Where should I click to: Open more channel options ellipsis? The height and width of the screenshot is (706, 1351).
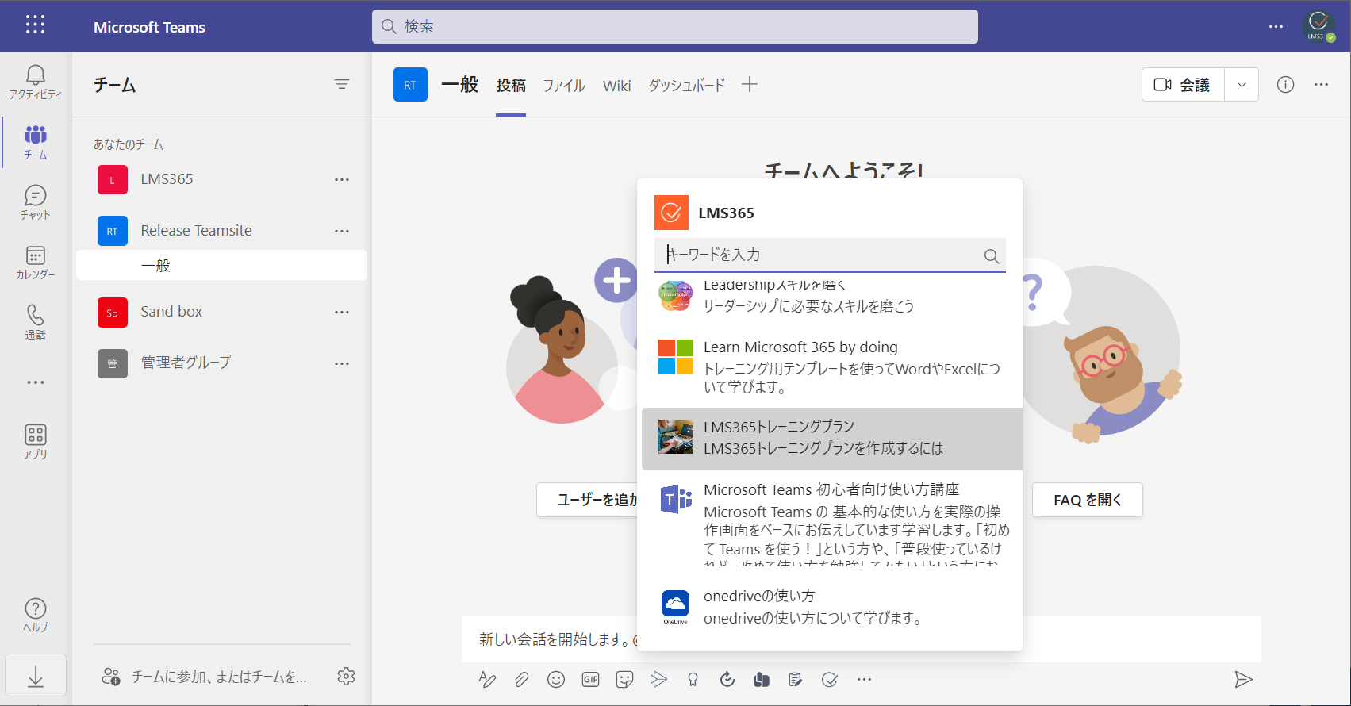point(1321,85)
